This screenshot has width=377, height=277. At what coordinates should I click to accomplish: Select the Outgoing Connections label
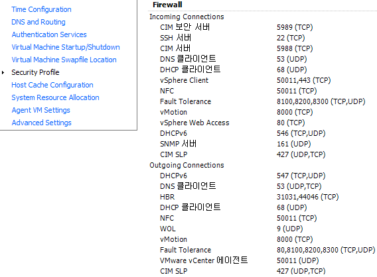(x=187, y=165)
